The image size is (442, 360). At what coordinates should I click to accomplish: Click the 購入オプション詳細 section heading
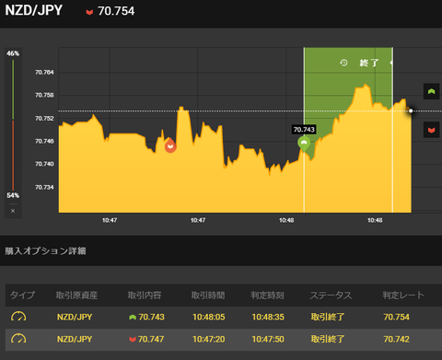click(x=45, y=251)
